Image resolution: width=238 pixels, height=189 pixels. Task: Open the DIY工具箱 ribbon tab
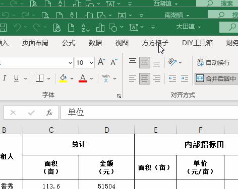(x=197, y=43)
